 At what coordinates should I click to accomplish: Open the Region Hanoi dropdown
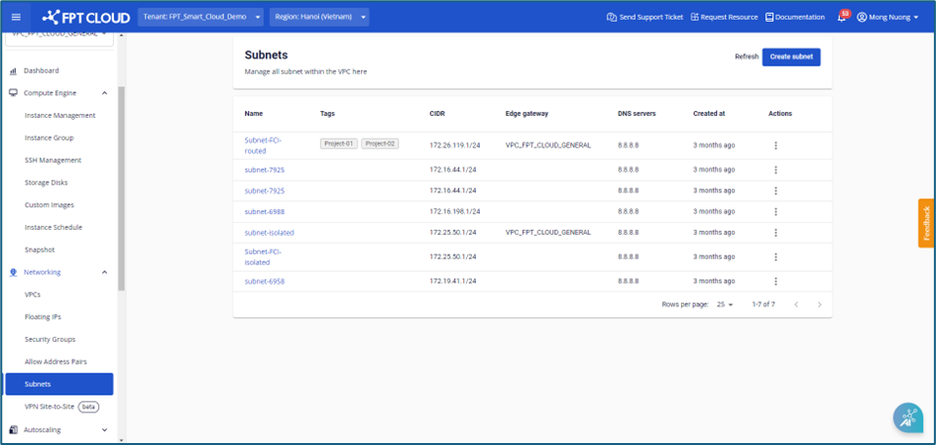[x=318, y=17]
